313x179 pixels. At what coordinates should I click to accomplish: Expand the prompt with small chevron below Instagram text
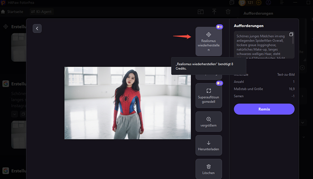pos(14,114)
